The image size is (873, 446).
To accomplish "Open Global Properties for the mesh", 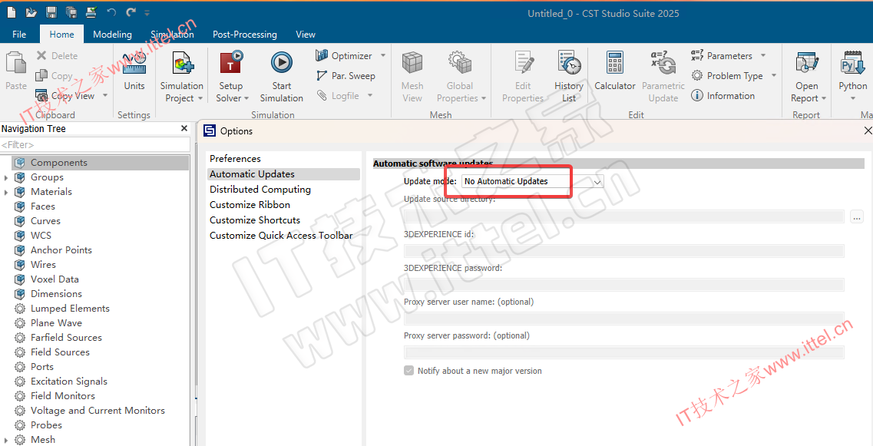I will (461, 76).
